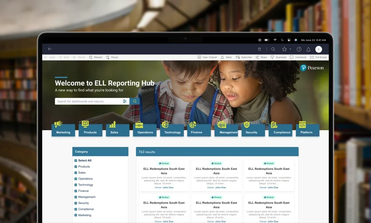The height and width of the screenshot is (223, 371).
Task: Click Share in the toolbar
Action: click(261, 57)
